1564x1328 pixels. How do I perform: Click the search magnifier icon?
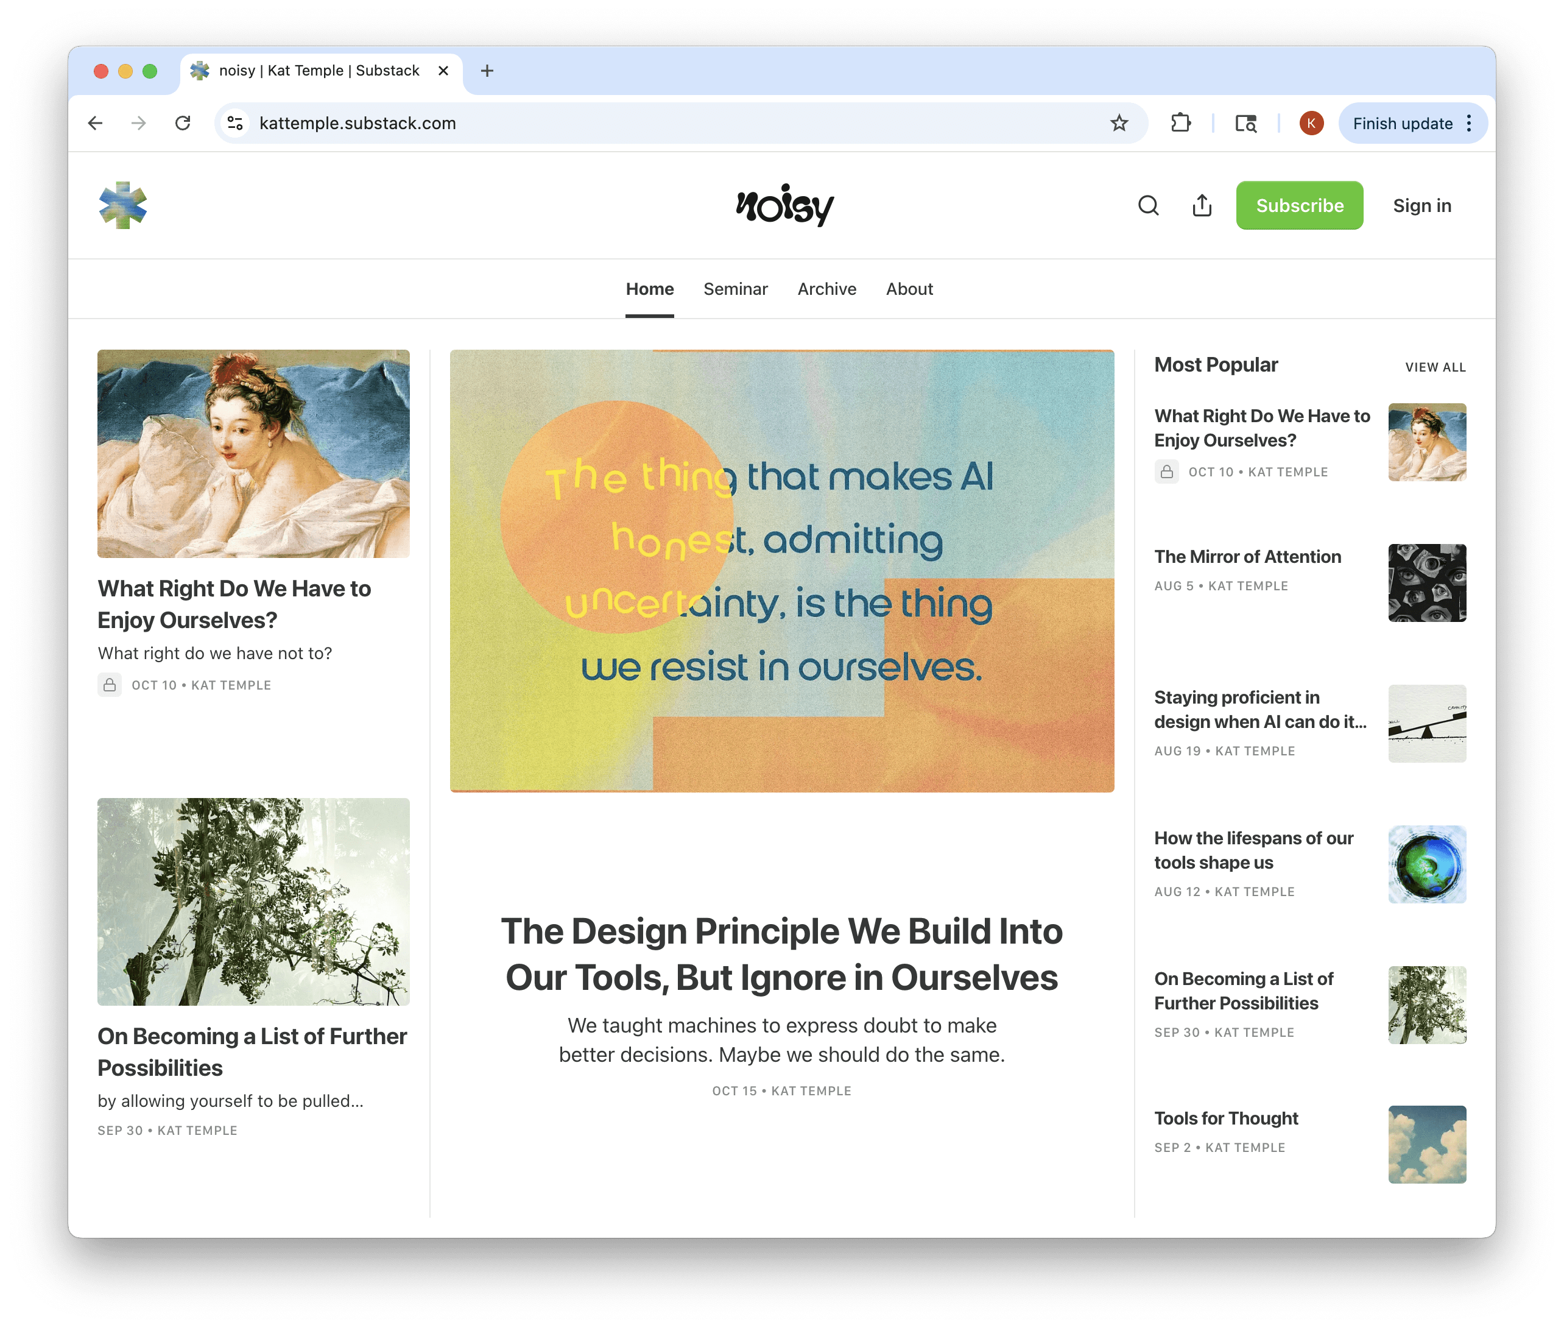(x=1148, y=205)
